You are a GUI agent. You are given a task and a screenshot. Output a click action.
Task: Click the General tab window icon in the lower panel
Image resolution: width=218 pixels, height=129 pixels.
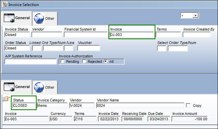click(x=9, y=87)
